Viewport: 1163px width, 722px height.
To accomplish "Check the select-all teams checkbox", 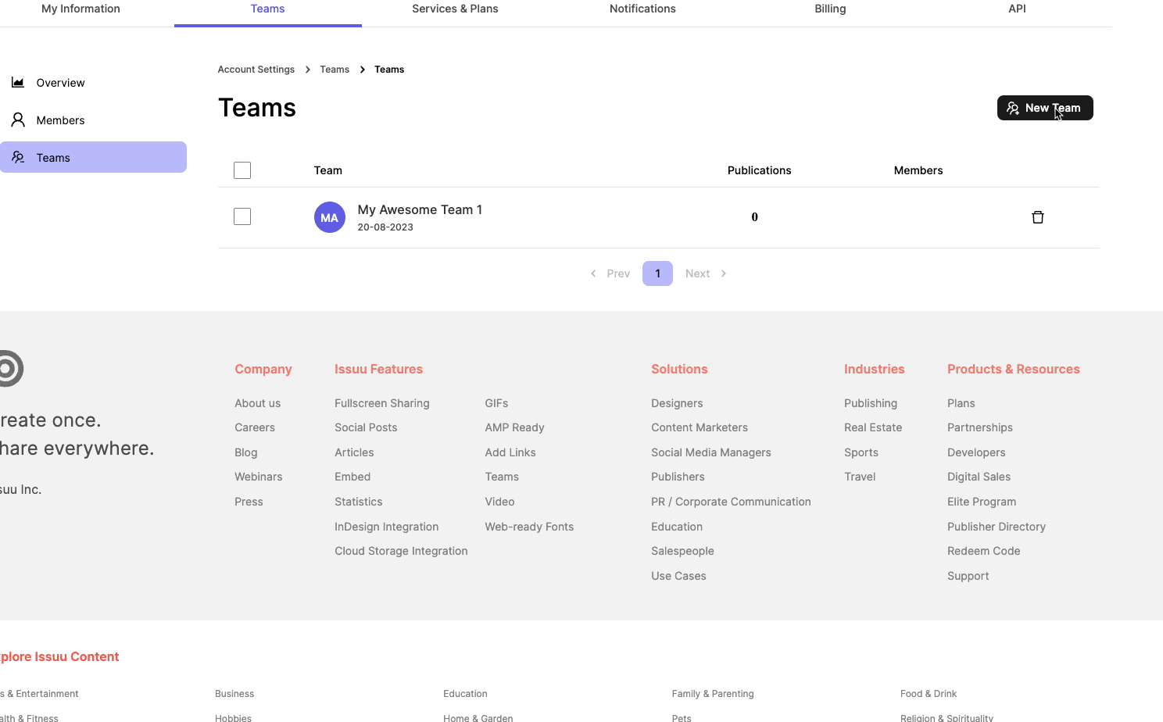I will coord(242,170).
